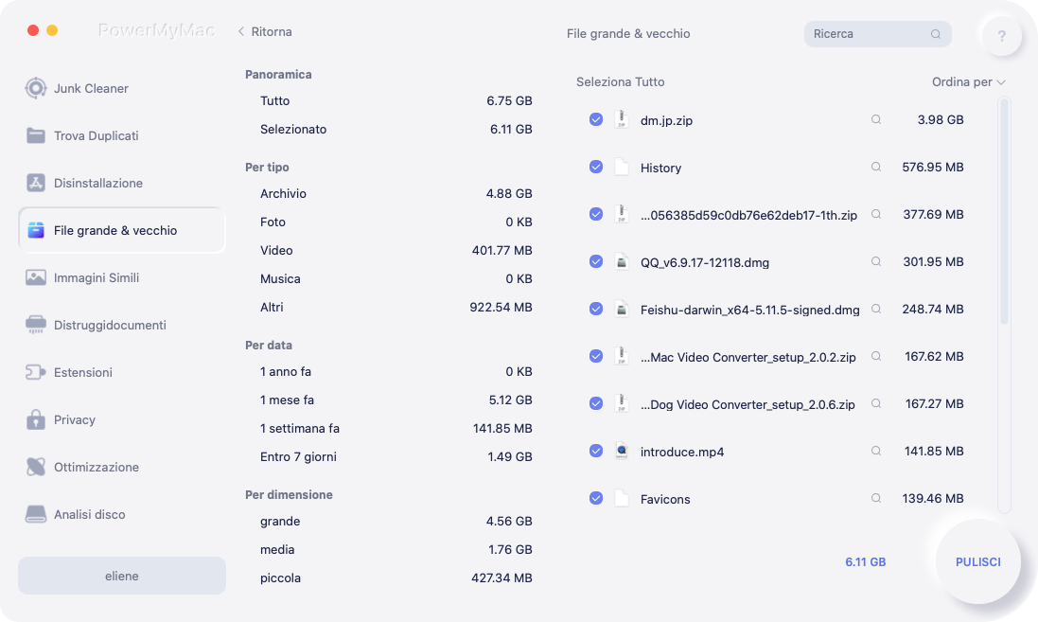The image size is (1038, 622).
Task: Click the Trova Duplicati folder icon
Action: click(x=36, y=135)
